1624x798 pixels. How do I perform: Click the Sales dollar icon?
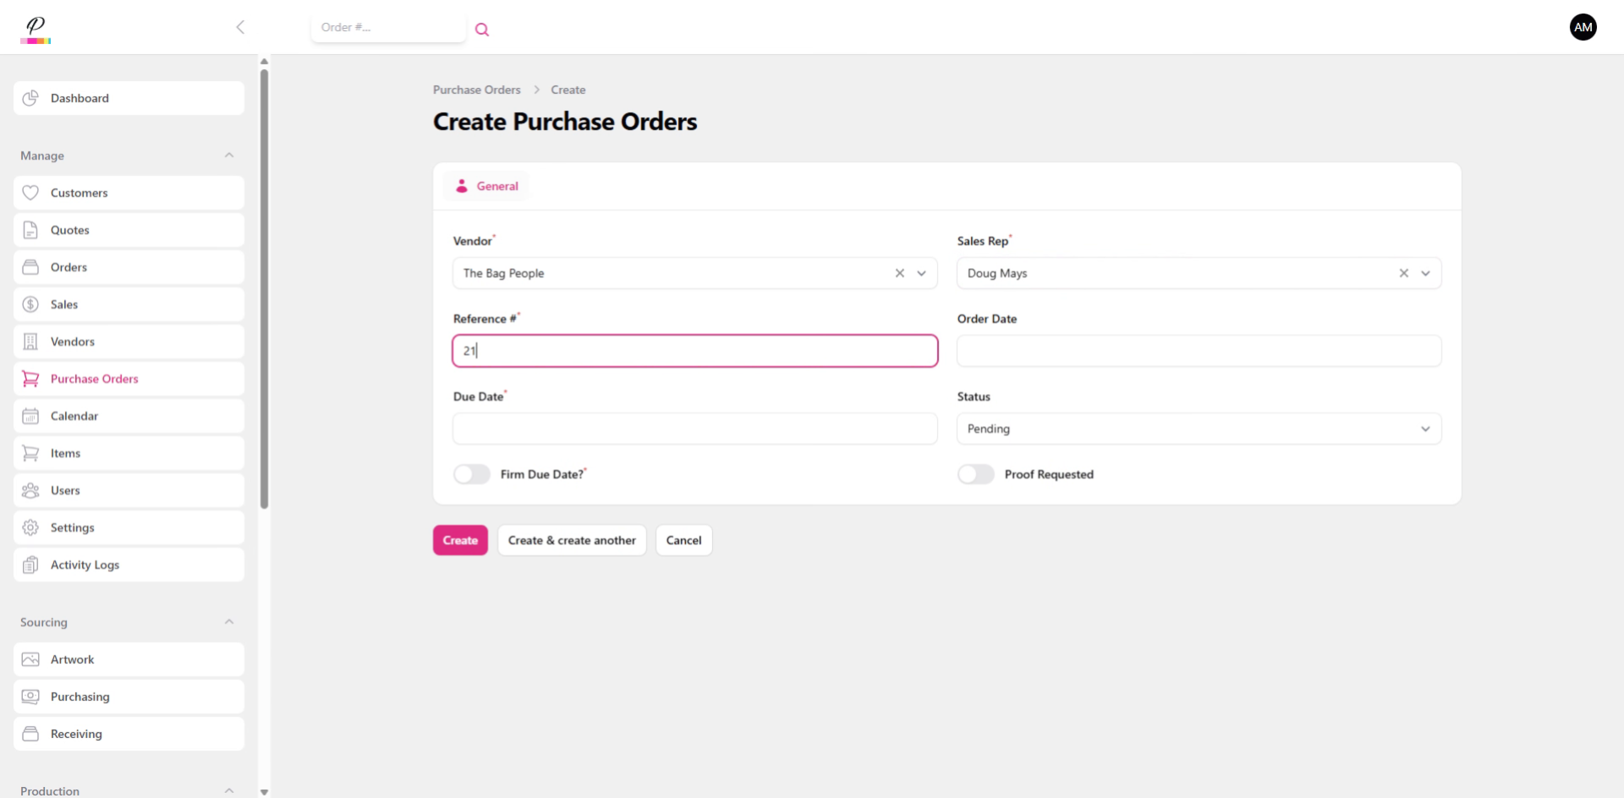pos(30,304)
